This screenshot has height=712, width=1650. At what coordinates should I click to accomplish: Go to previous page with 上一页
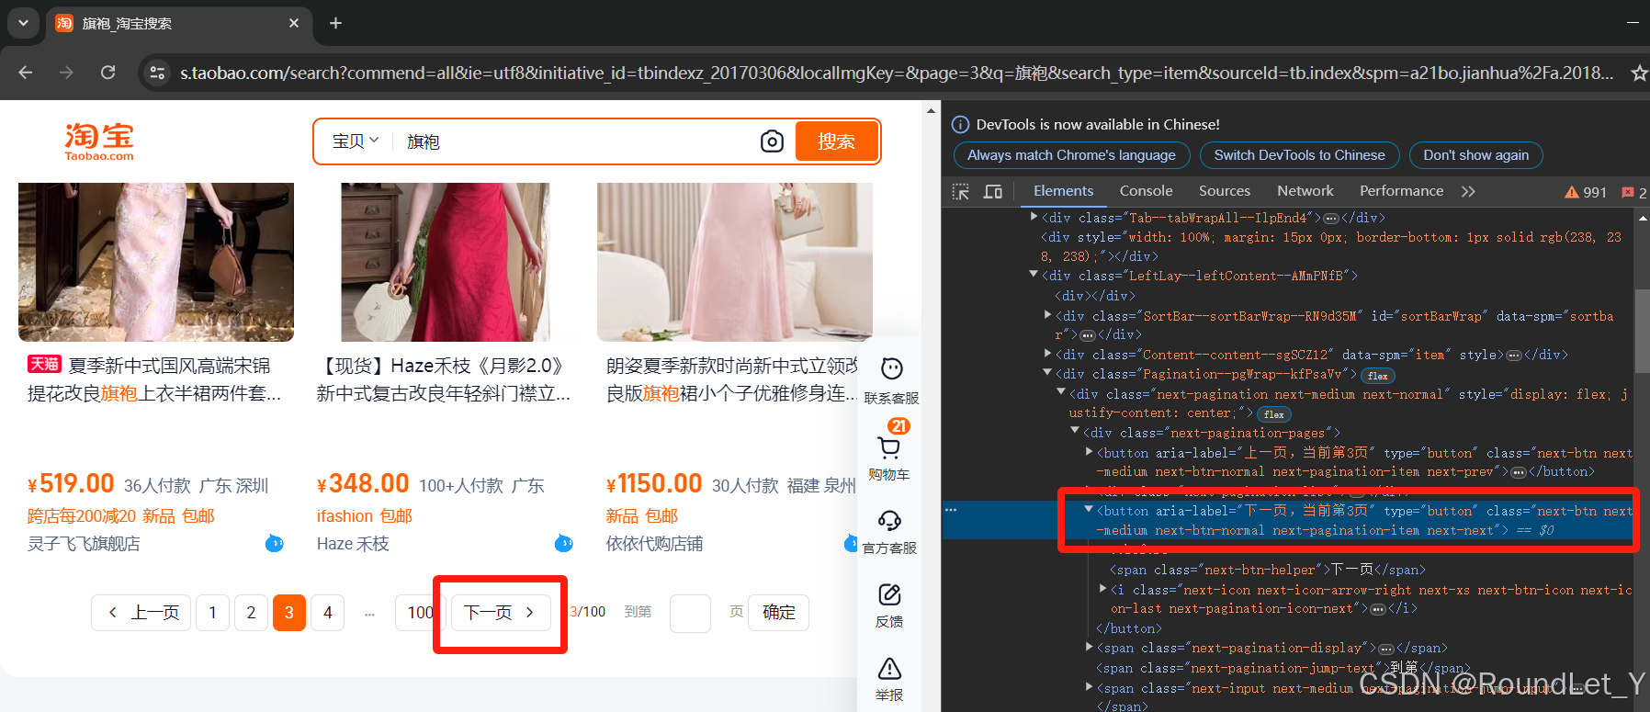[141, 613]
